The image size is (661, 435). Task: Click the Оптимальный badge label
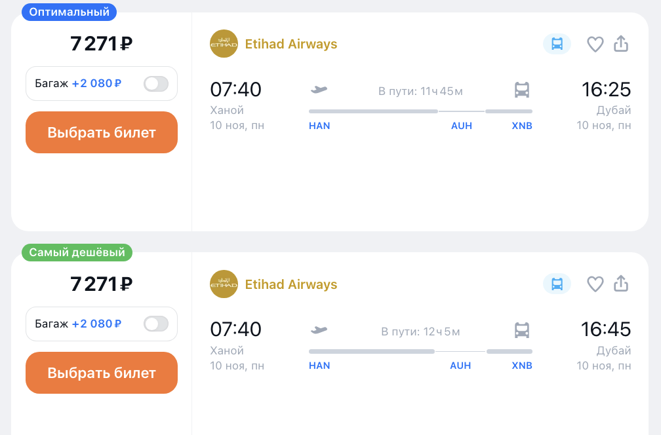[x=70, y=12]
